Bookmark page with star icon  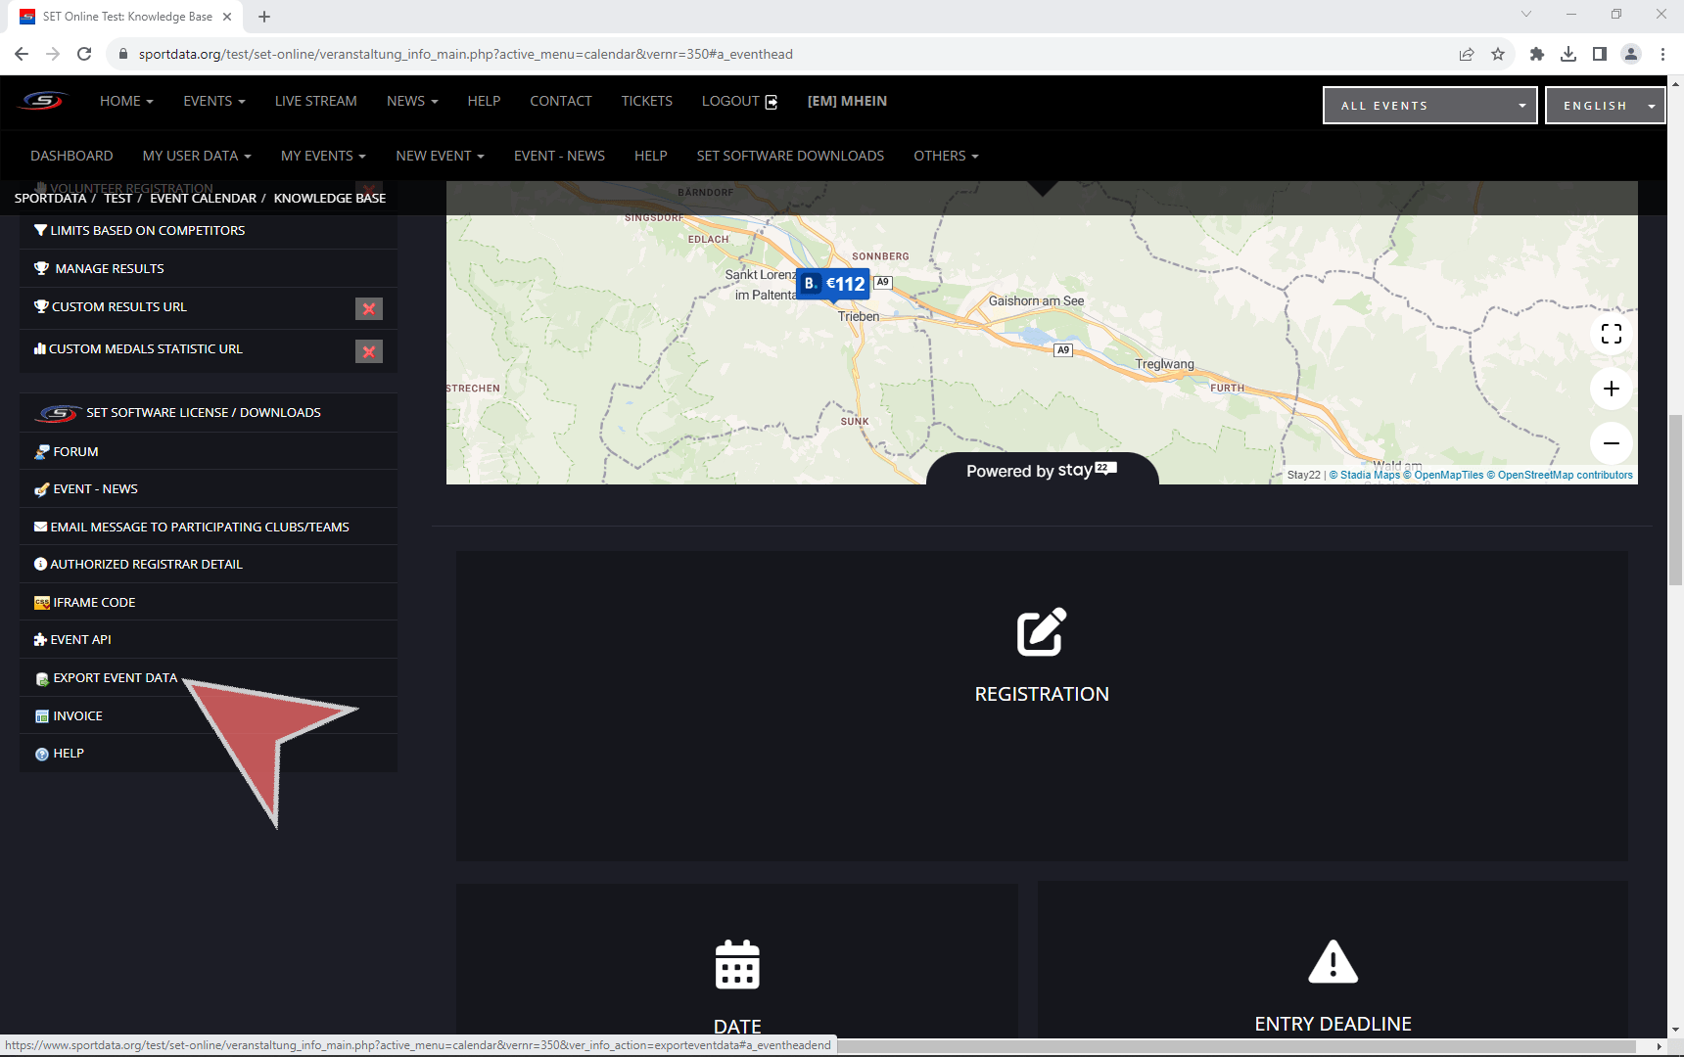point(1497,54)
